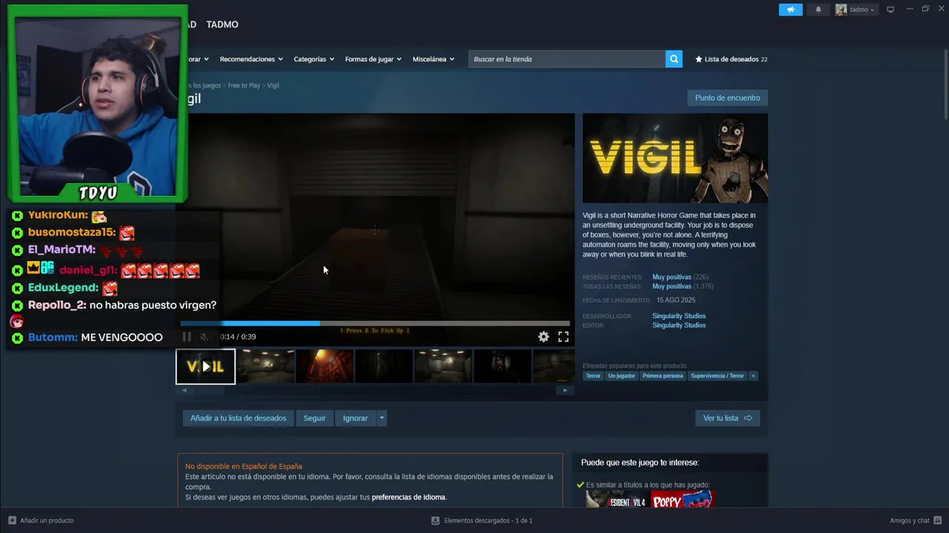Click Añadir un producto

[42, 520]
